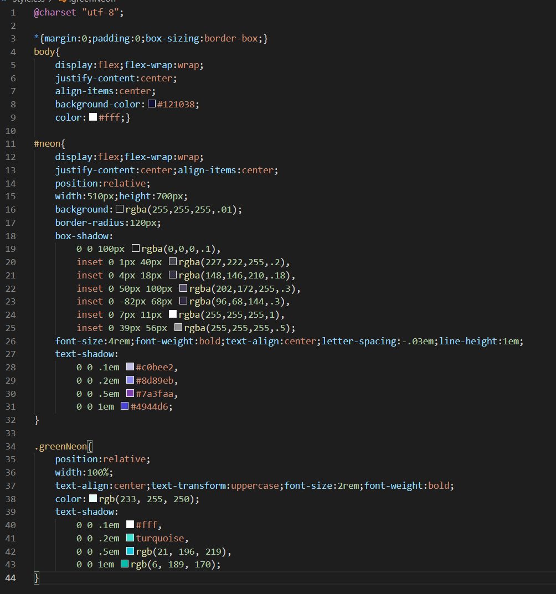Click line number 34 in the gutter
This screenshot has height=594, width=556.
(11, 446)
